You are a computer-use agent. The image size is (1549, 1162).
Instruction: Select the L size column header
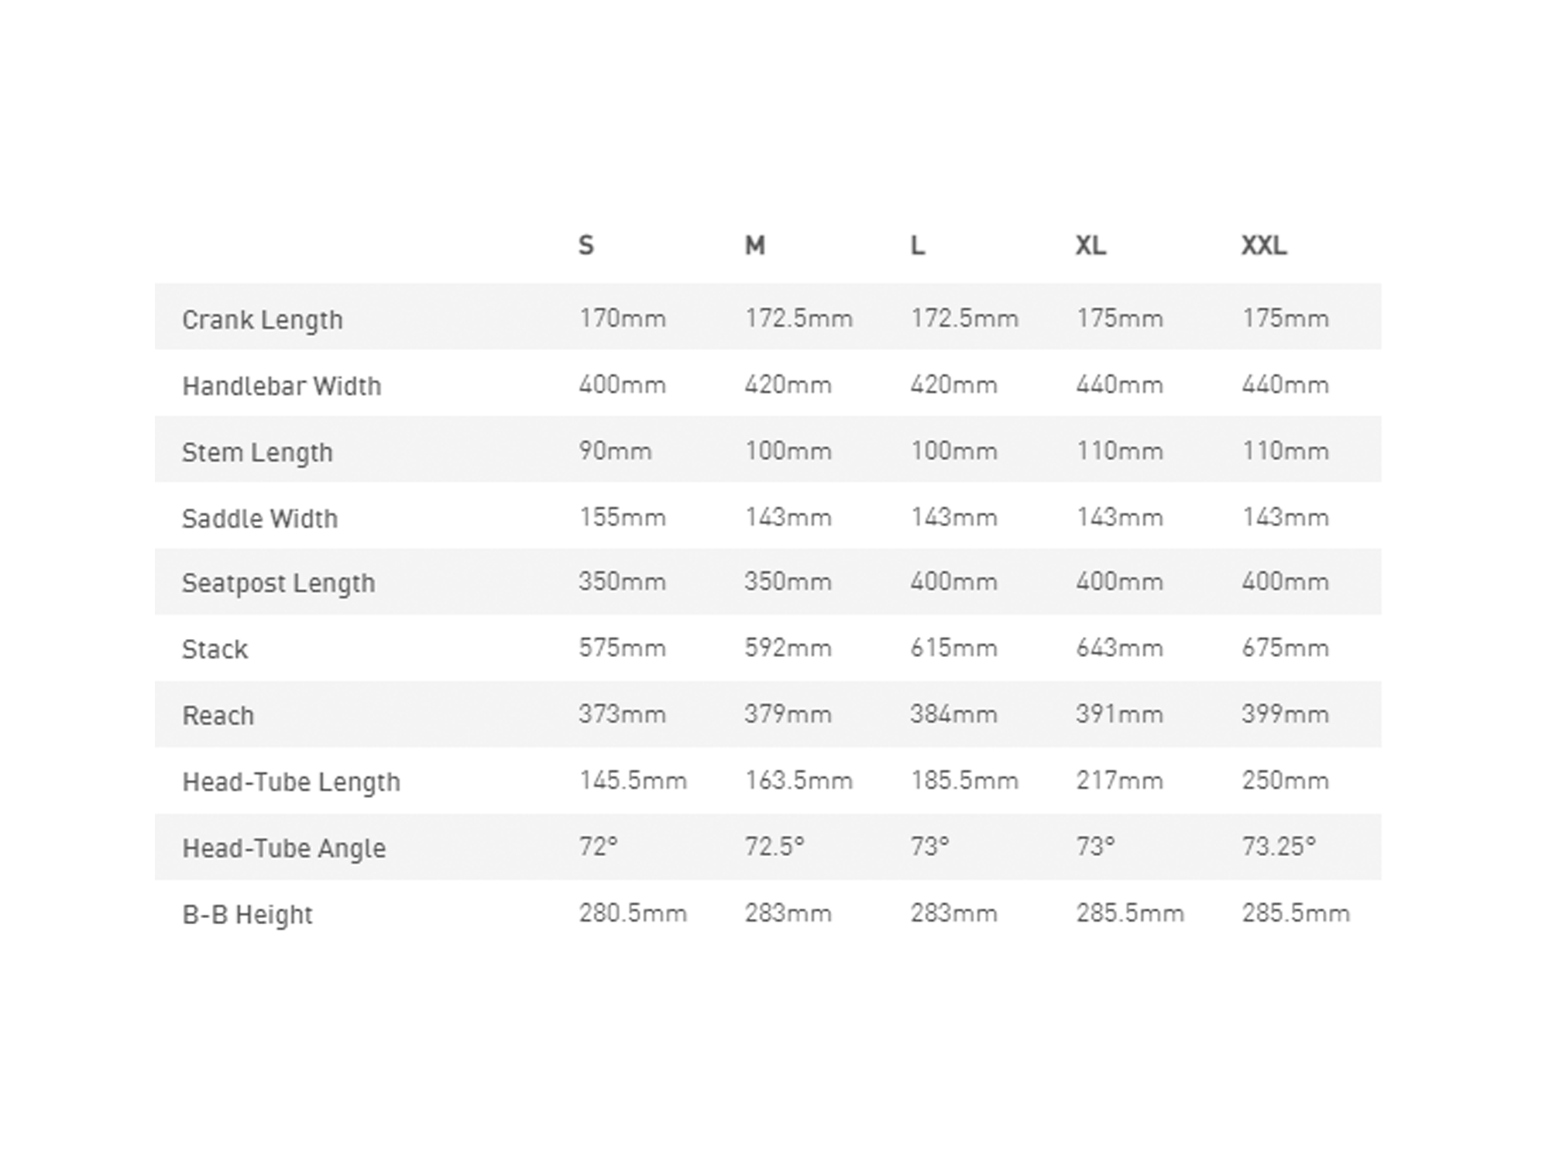[918, 246]
